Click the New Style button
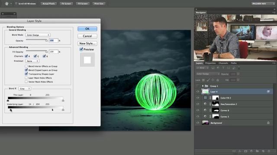 87,43
